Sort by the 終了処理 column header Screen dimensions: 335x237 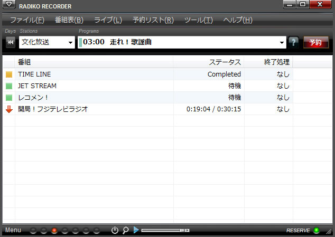268,62
